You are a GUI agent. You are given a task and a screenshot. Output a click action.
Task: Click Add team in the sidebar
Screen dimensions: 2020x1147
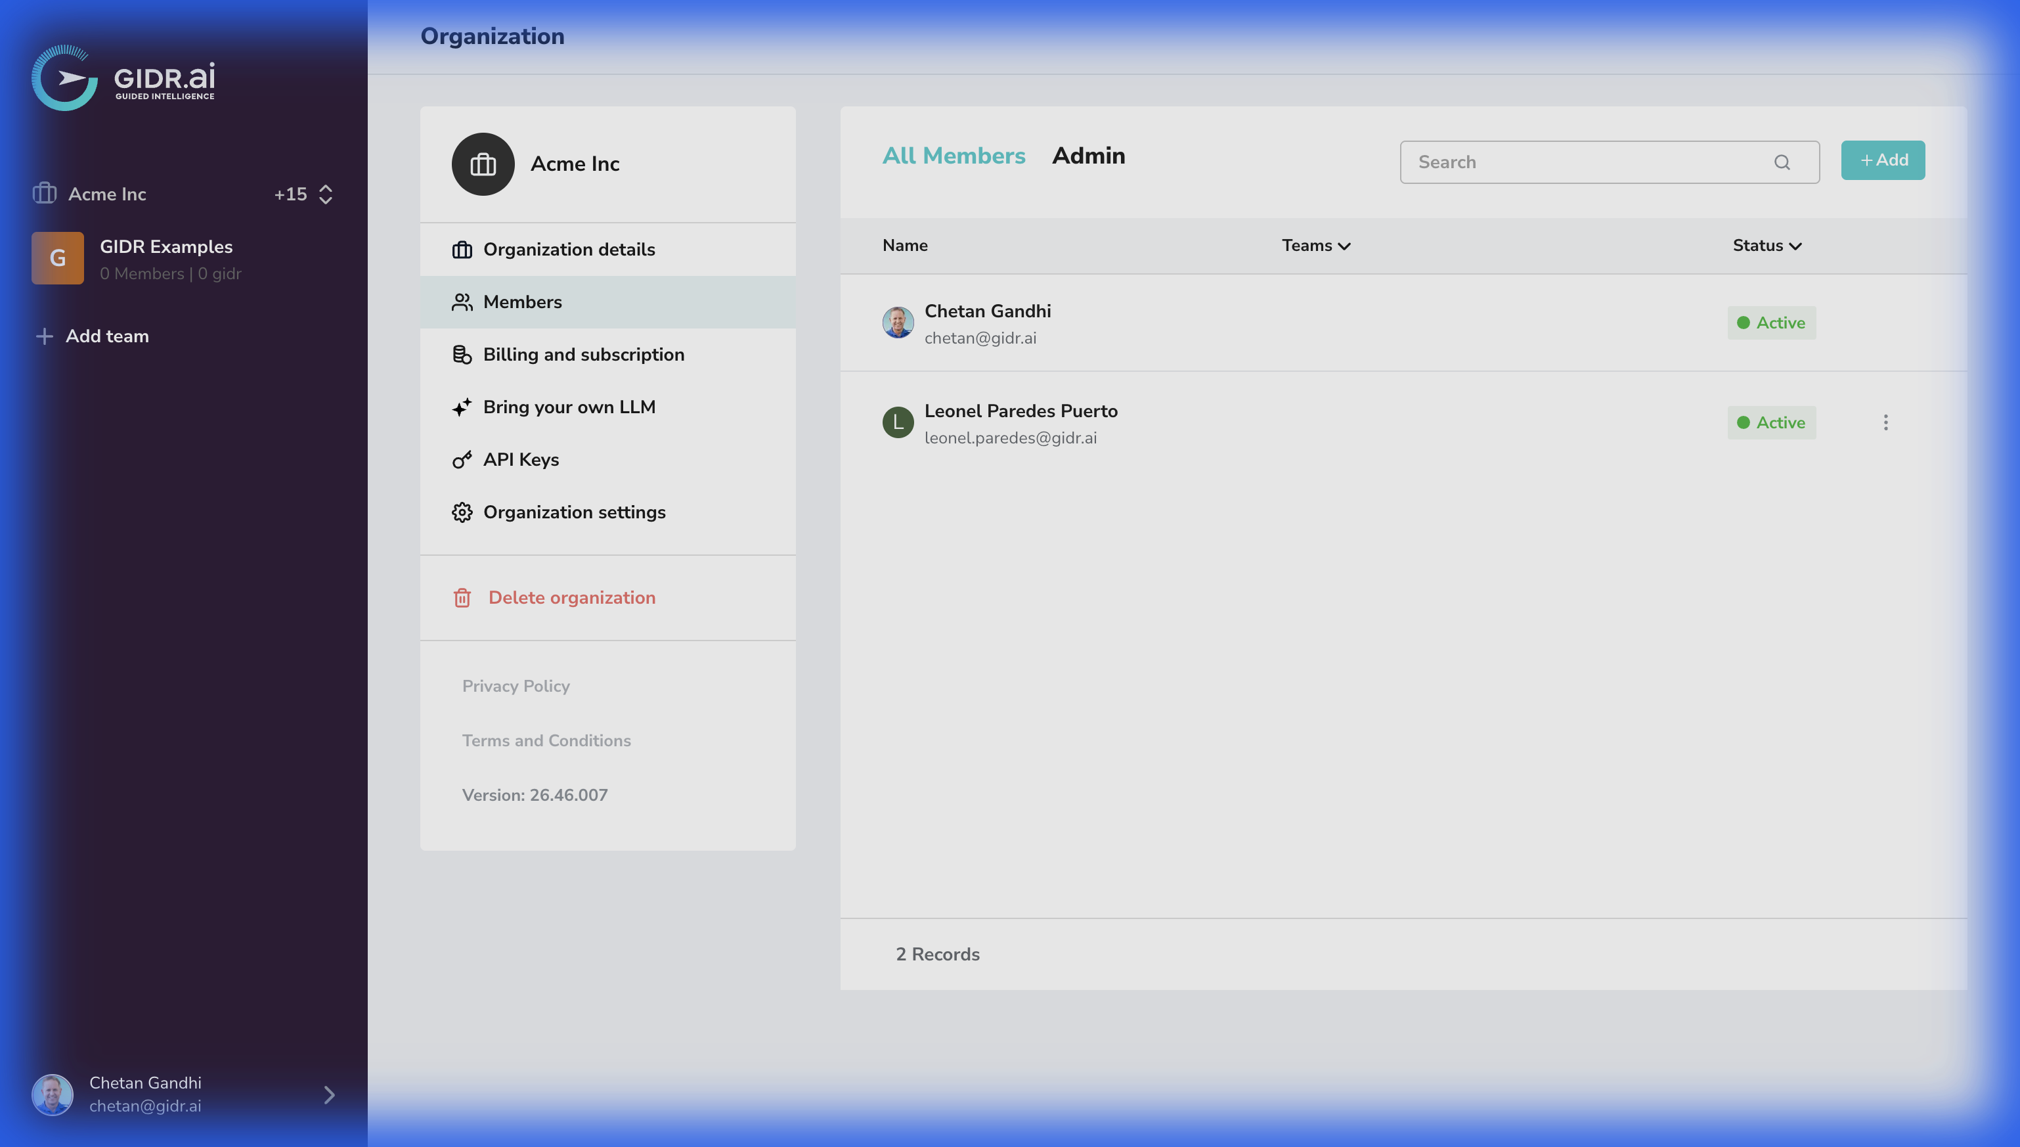(x=106, y=336)
